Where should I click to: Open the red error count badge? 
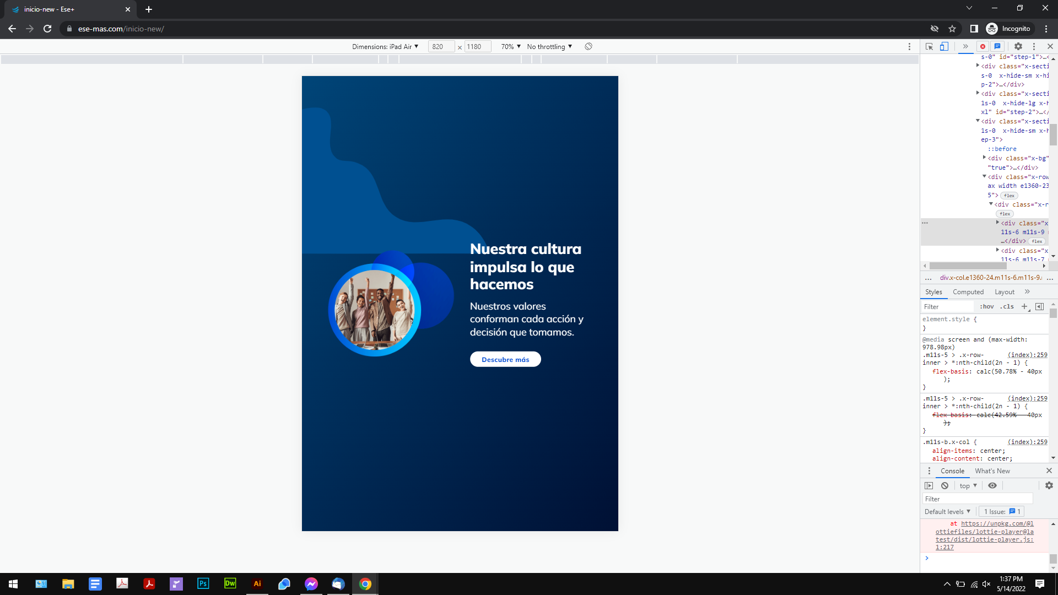click(983, 46)
